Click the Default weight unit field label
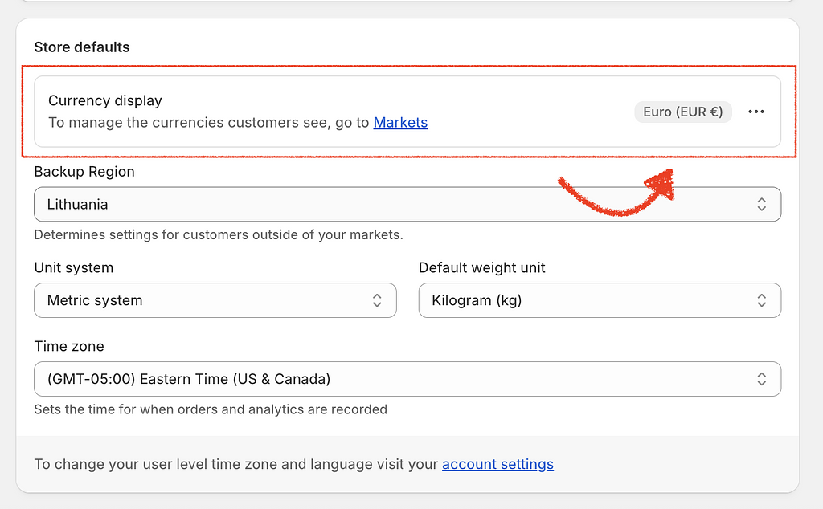This screenshot has height=509, width=823. [482, 267]
